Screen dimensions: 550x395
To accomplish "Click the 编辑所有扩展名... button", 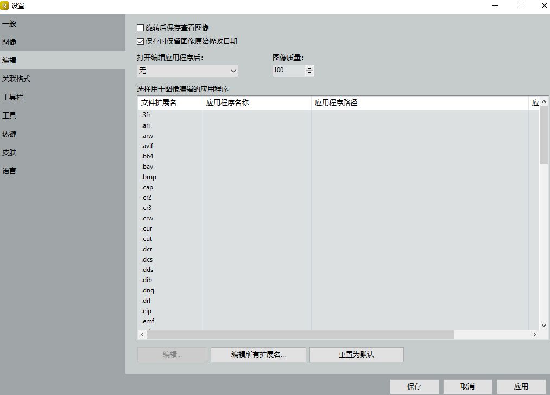I will click(258, 355).
